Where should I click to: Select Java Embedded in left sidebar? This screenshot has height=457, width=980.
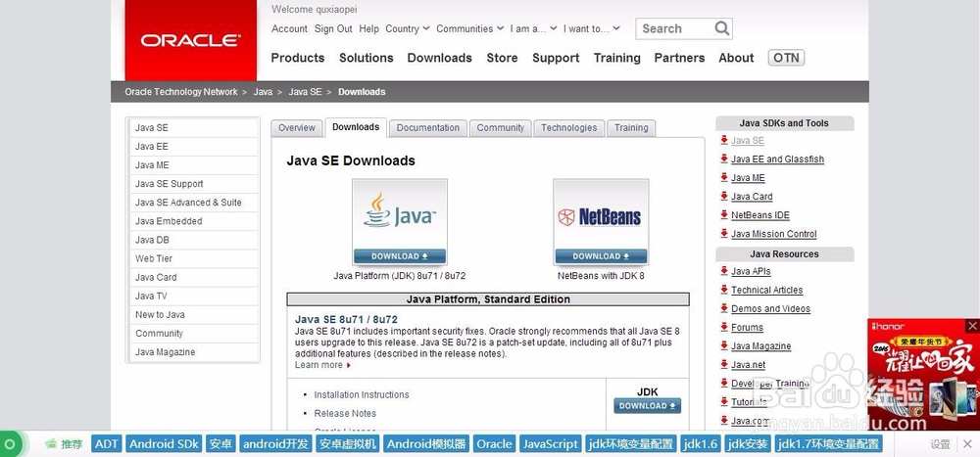pos(194,221)
